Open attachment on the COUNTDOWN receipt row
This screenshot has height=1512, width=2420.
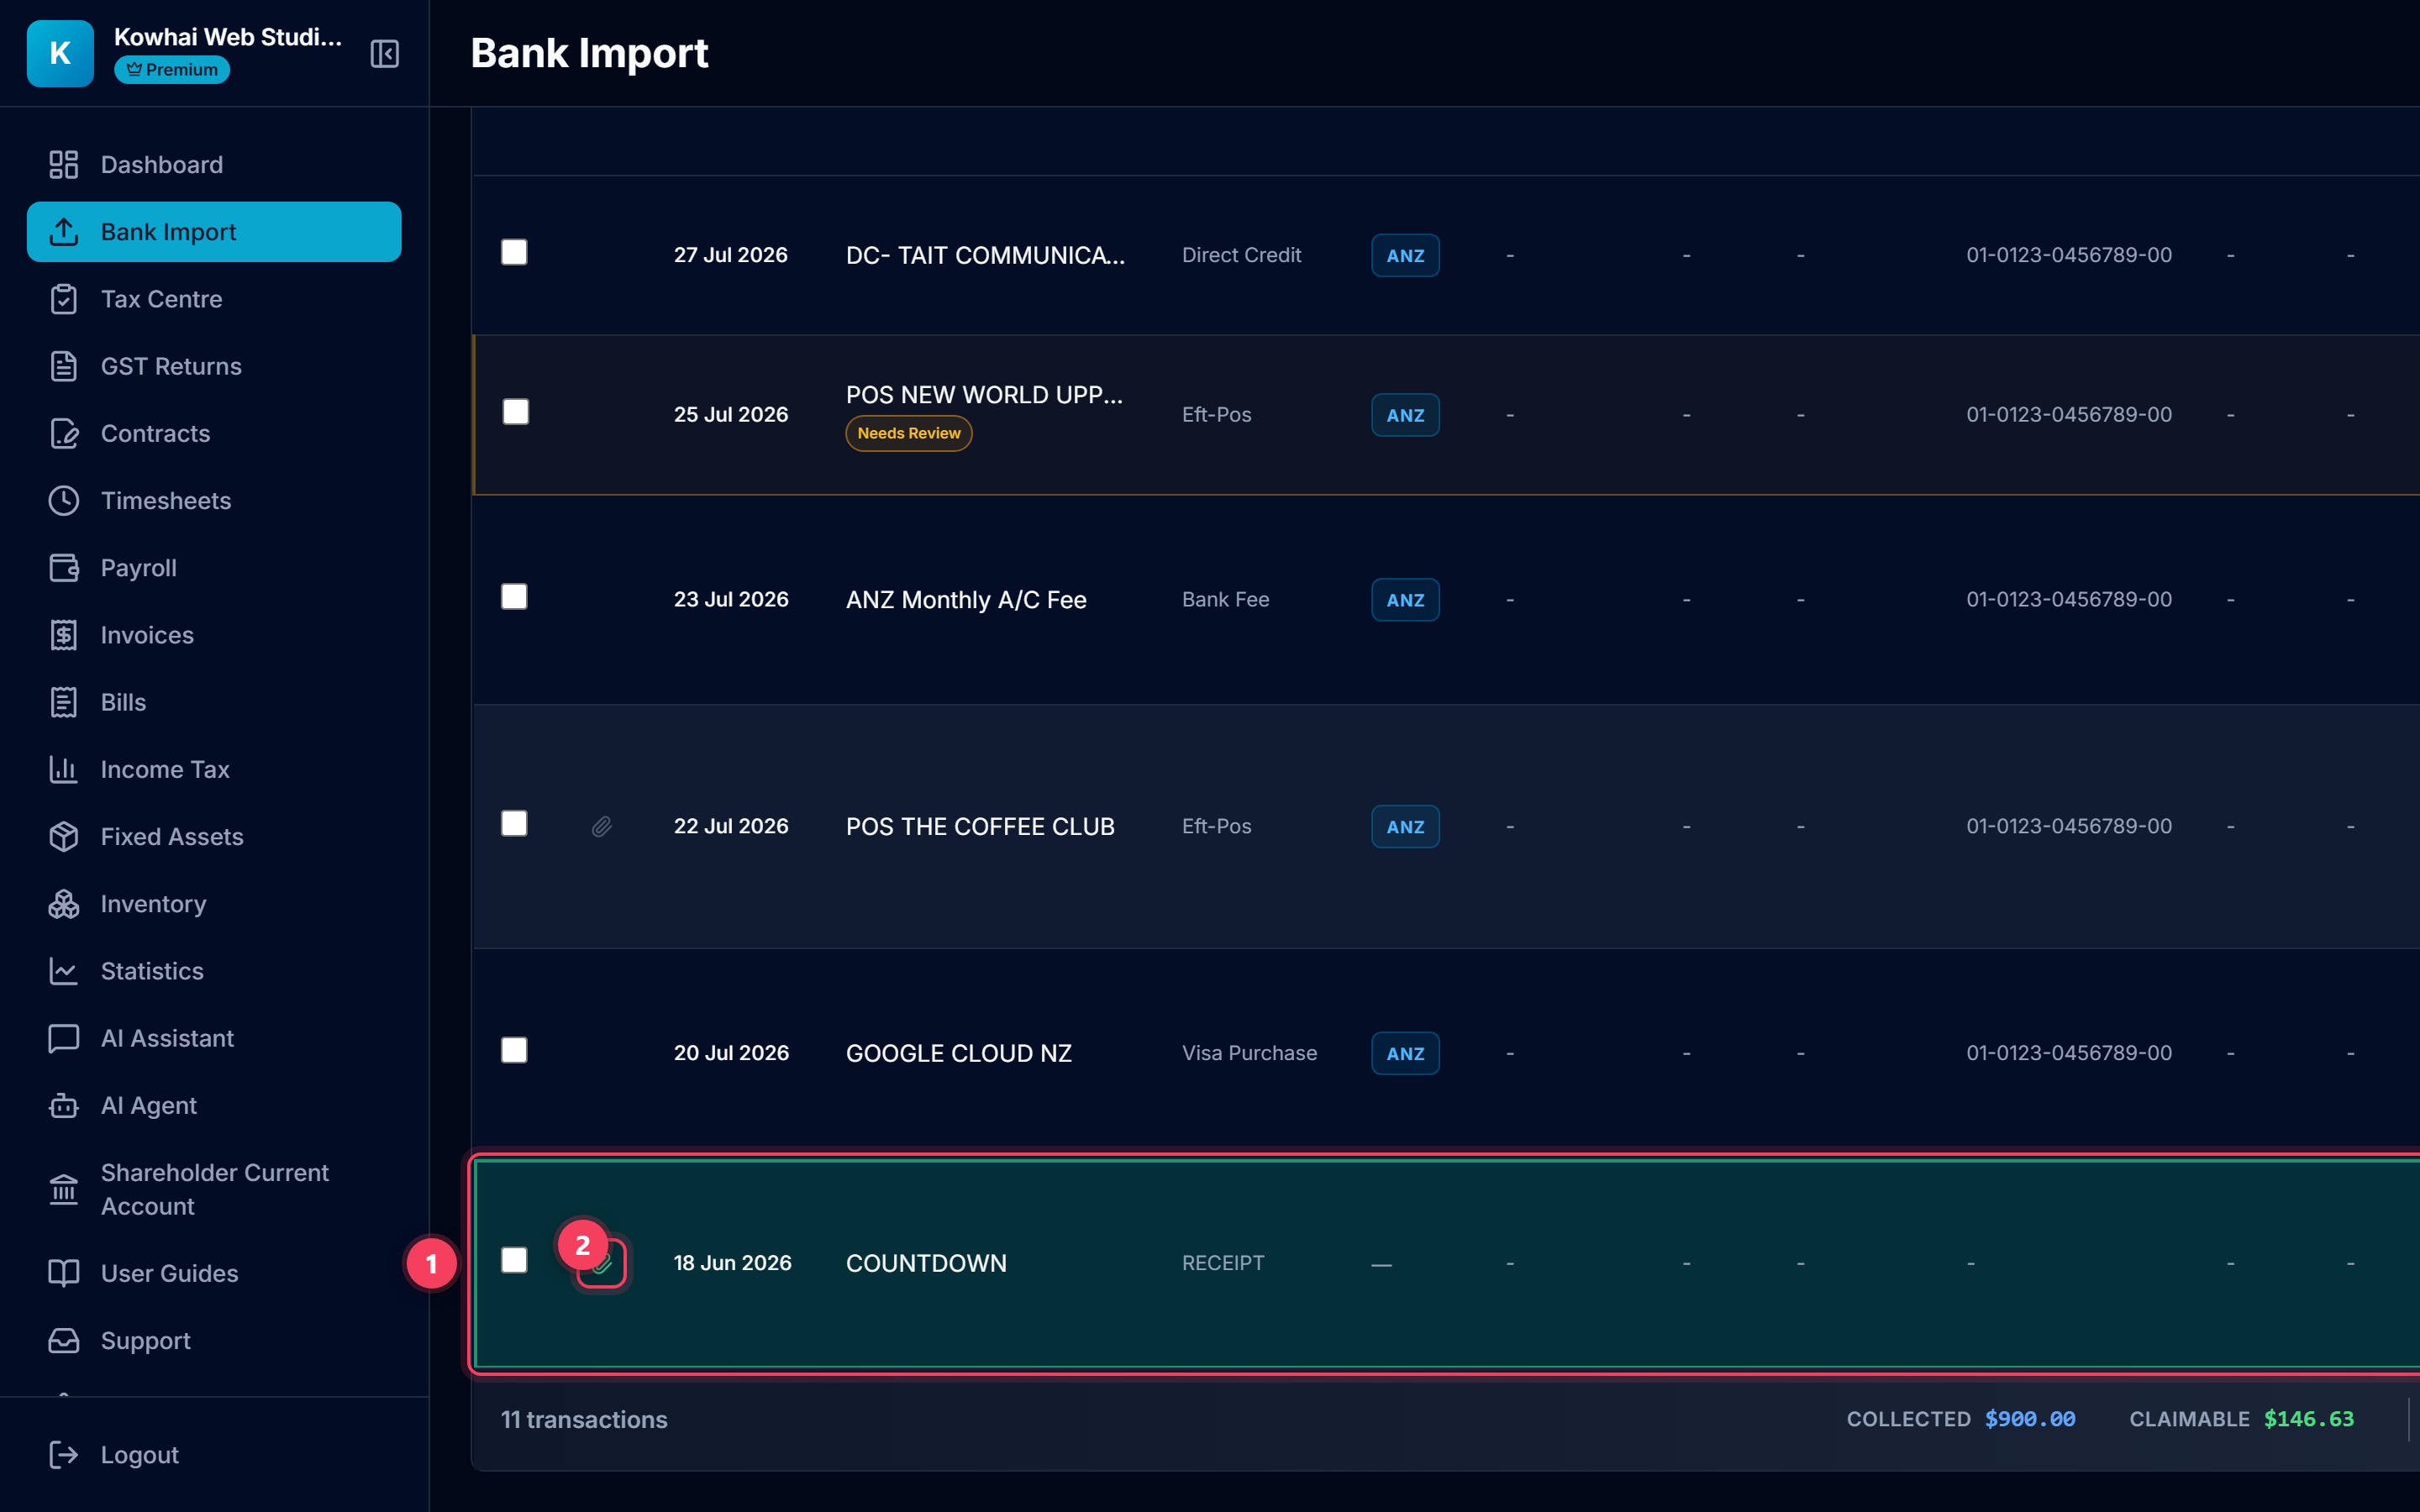point(602,1264)
